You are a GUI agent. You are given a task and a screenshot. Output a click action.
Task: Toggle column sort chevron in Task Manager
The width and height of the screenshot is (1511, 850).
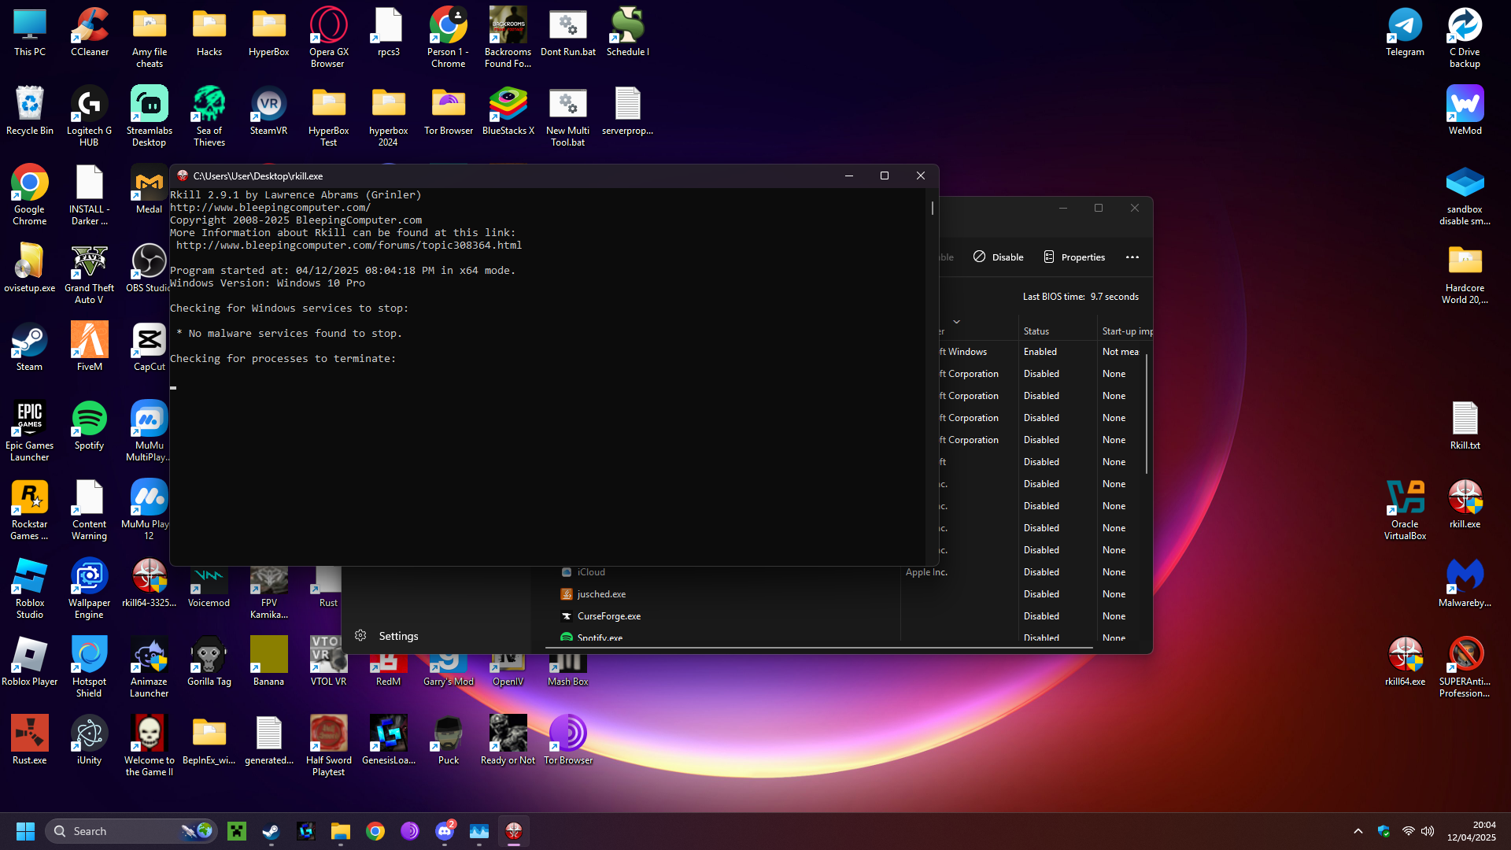point(957,321)
